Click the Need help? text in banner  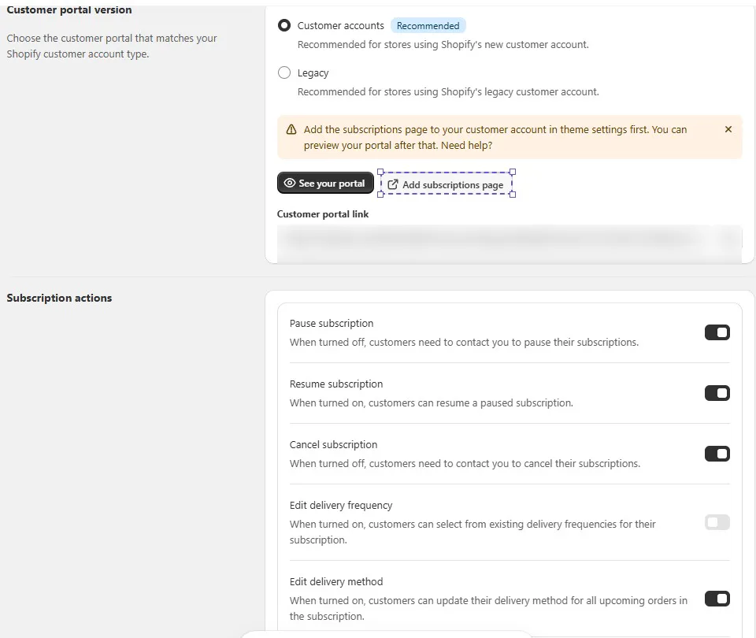467,145
